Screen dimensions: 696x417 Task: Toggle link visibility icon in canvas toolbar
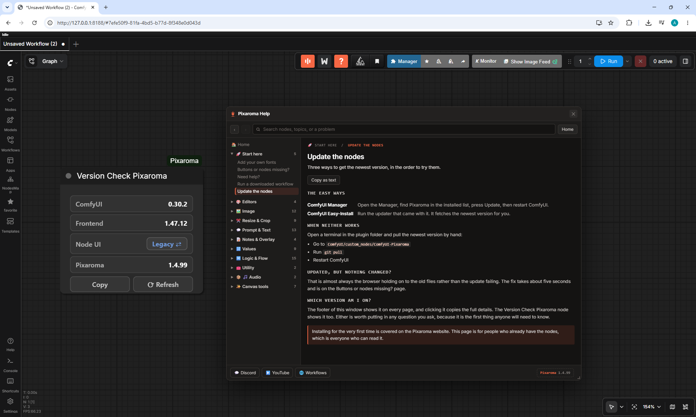coord(685,407)
